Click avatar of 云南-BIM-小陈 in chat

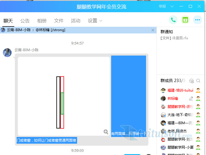pos(7,53)
